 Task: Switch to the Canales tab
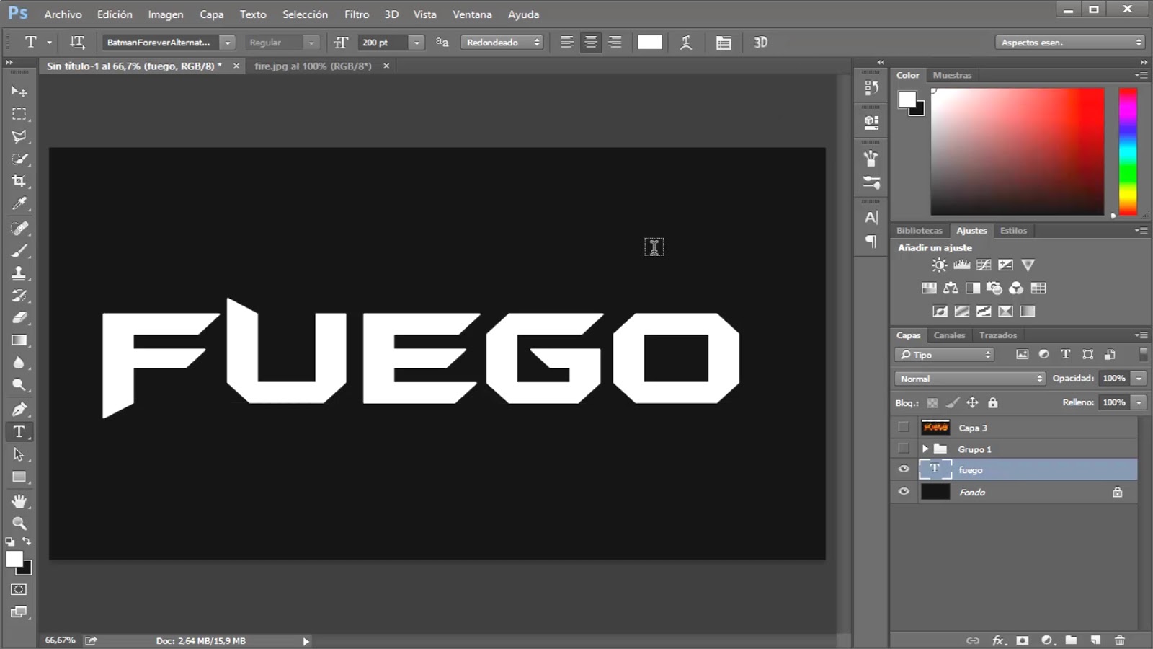pos(949,335)
